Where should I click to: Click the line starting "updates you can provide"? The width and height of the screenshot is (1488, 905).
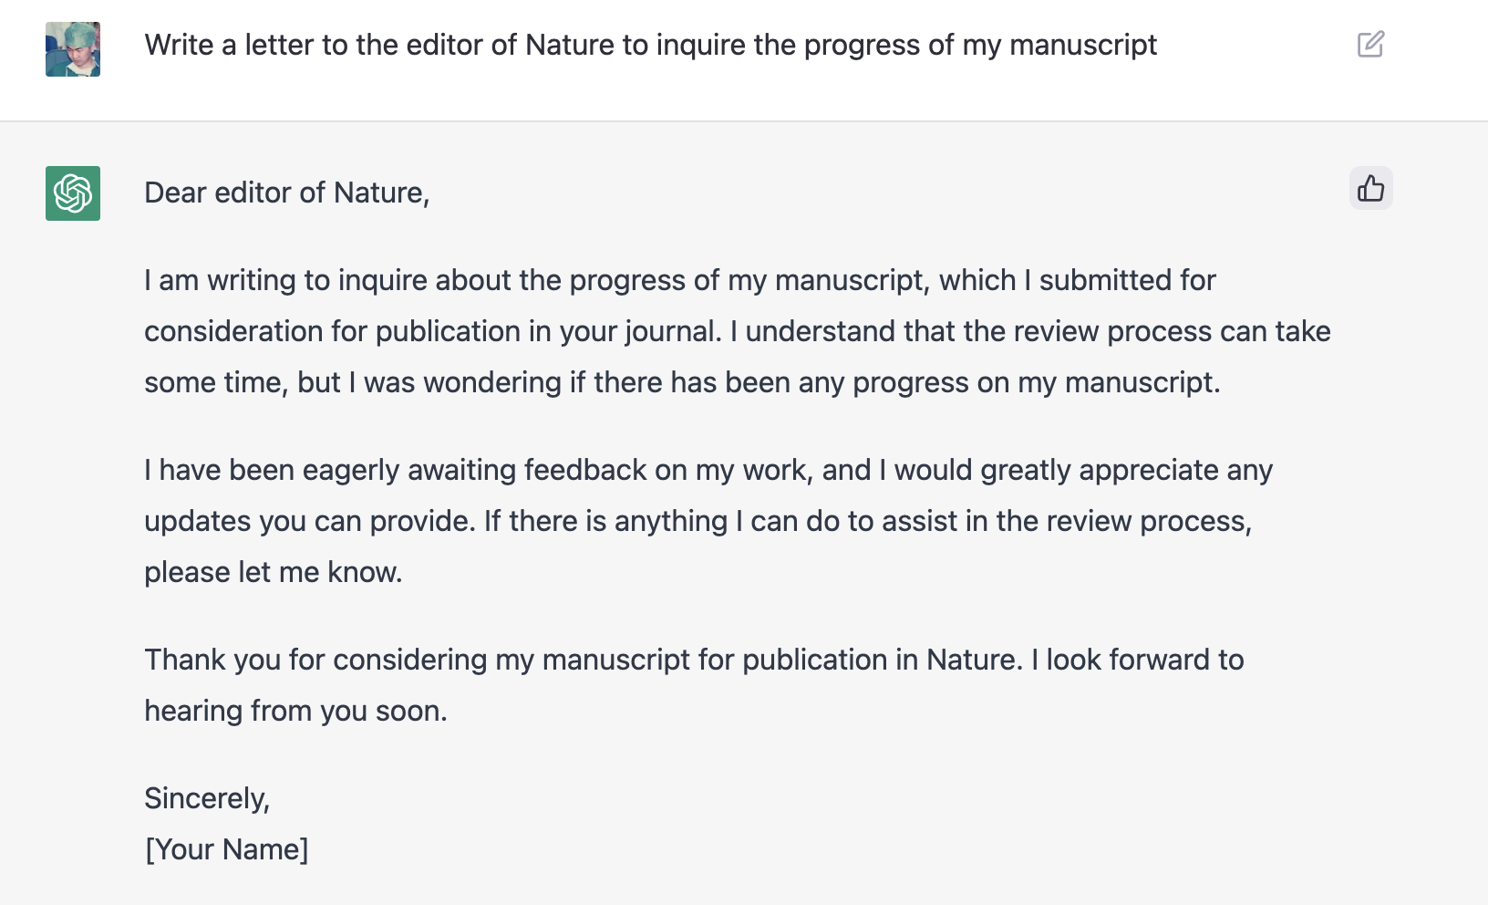pyautogui.click(x=697, y=521)
